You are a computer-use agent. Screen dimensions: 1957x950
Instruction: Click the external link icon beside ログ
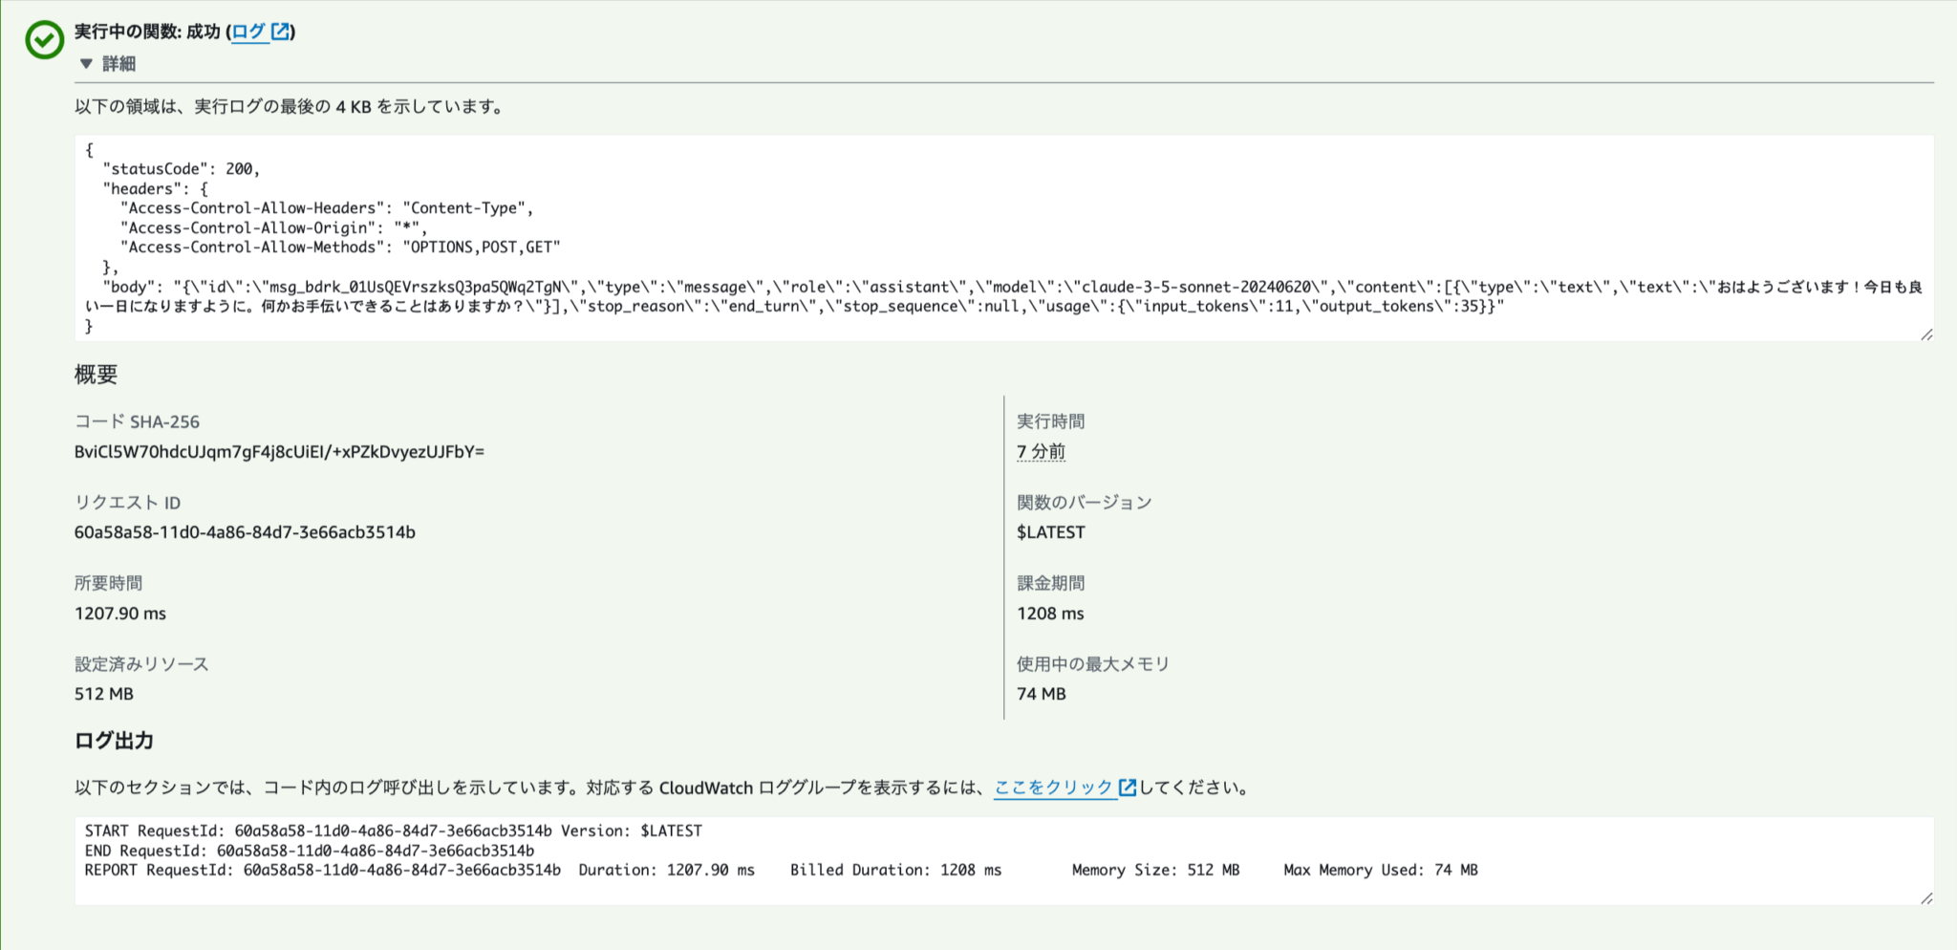click(279, 32)
